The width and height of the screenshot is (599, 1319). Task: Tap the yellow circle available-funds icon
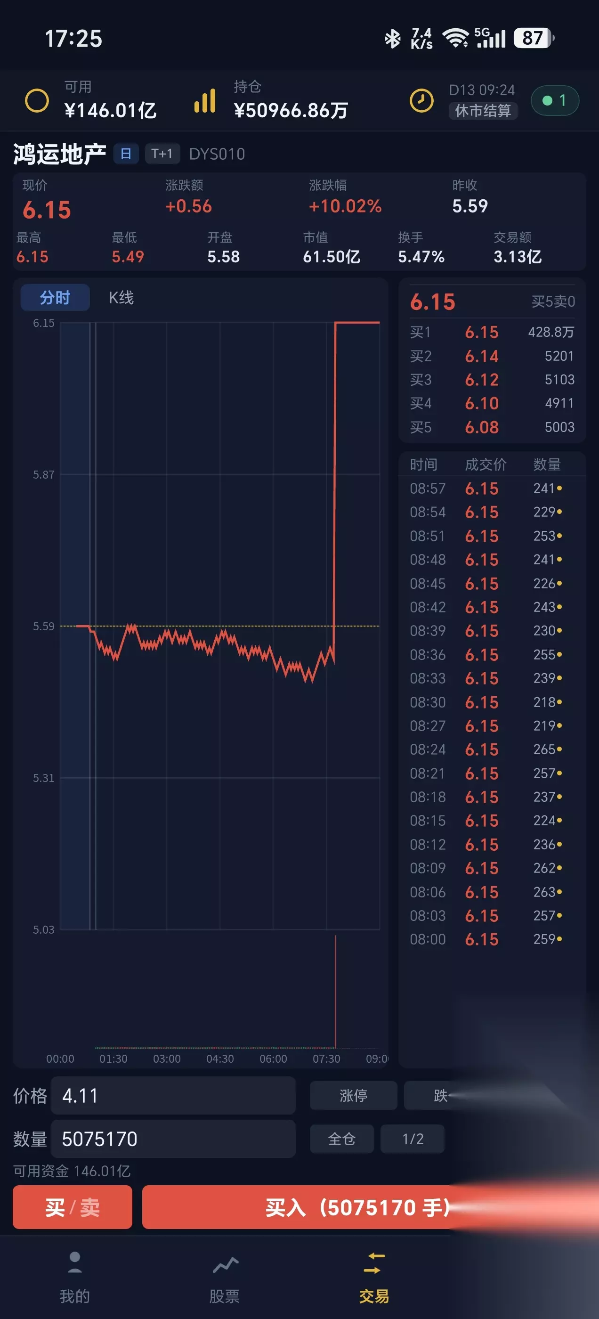[x=37, y=100]
